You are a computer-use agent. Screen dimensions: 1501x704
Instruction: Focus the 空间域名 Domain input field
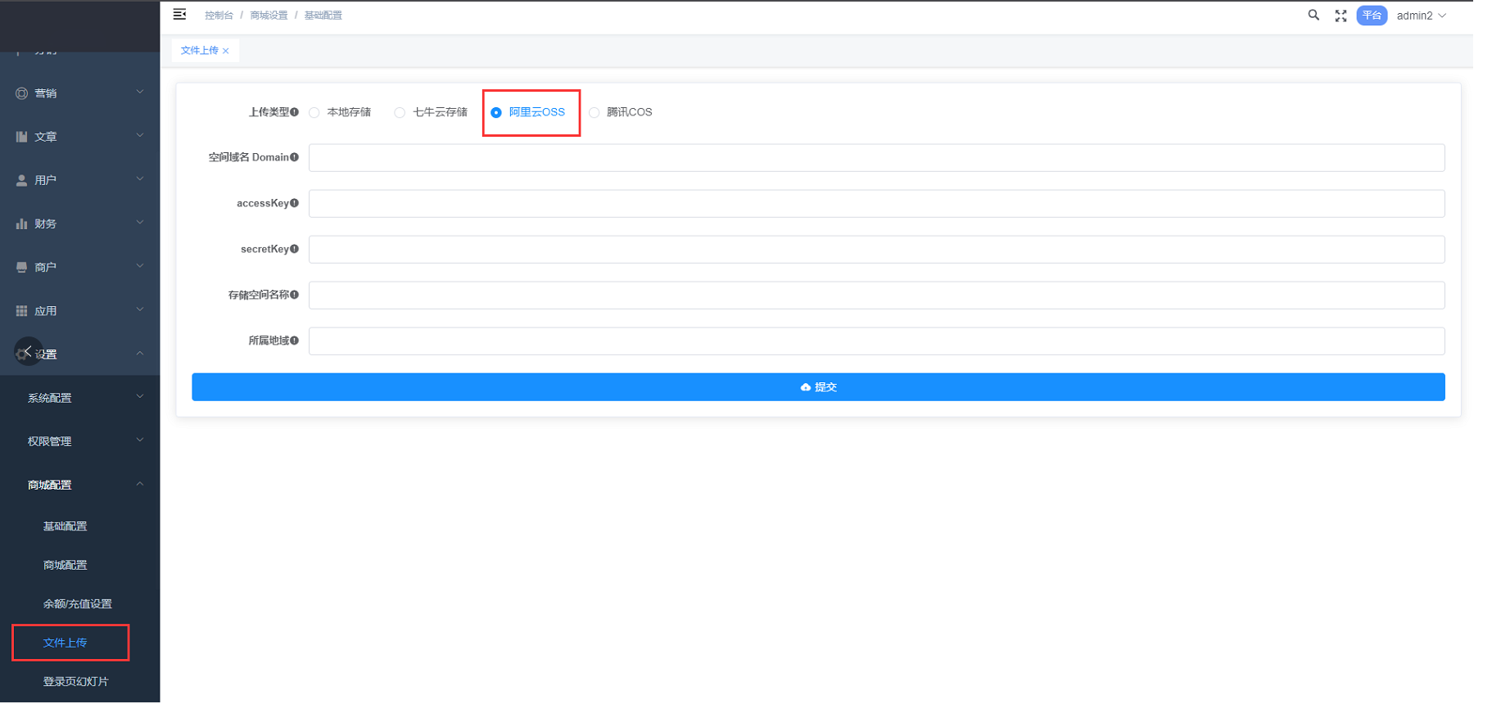pyautogui.click(x=876, y=158)
